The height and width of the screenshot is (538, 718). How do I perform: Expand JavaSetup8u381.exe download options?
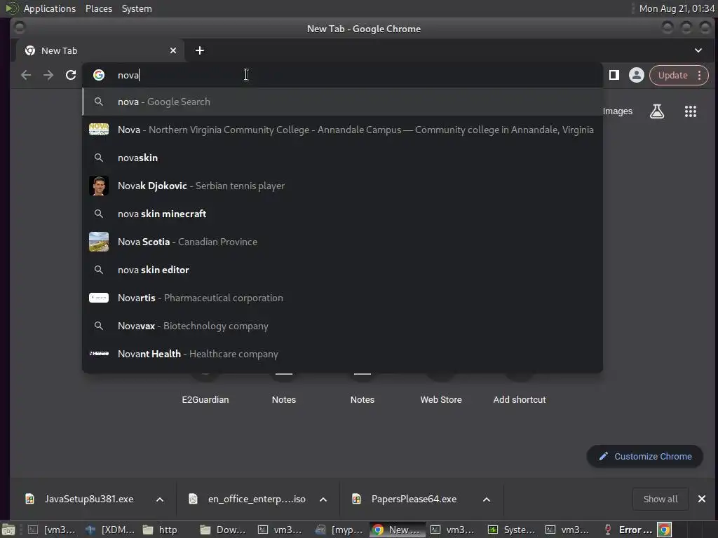point(160,499)
